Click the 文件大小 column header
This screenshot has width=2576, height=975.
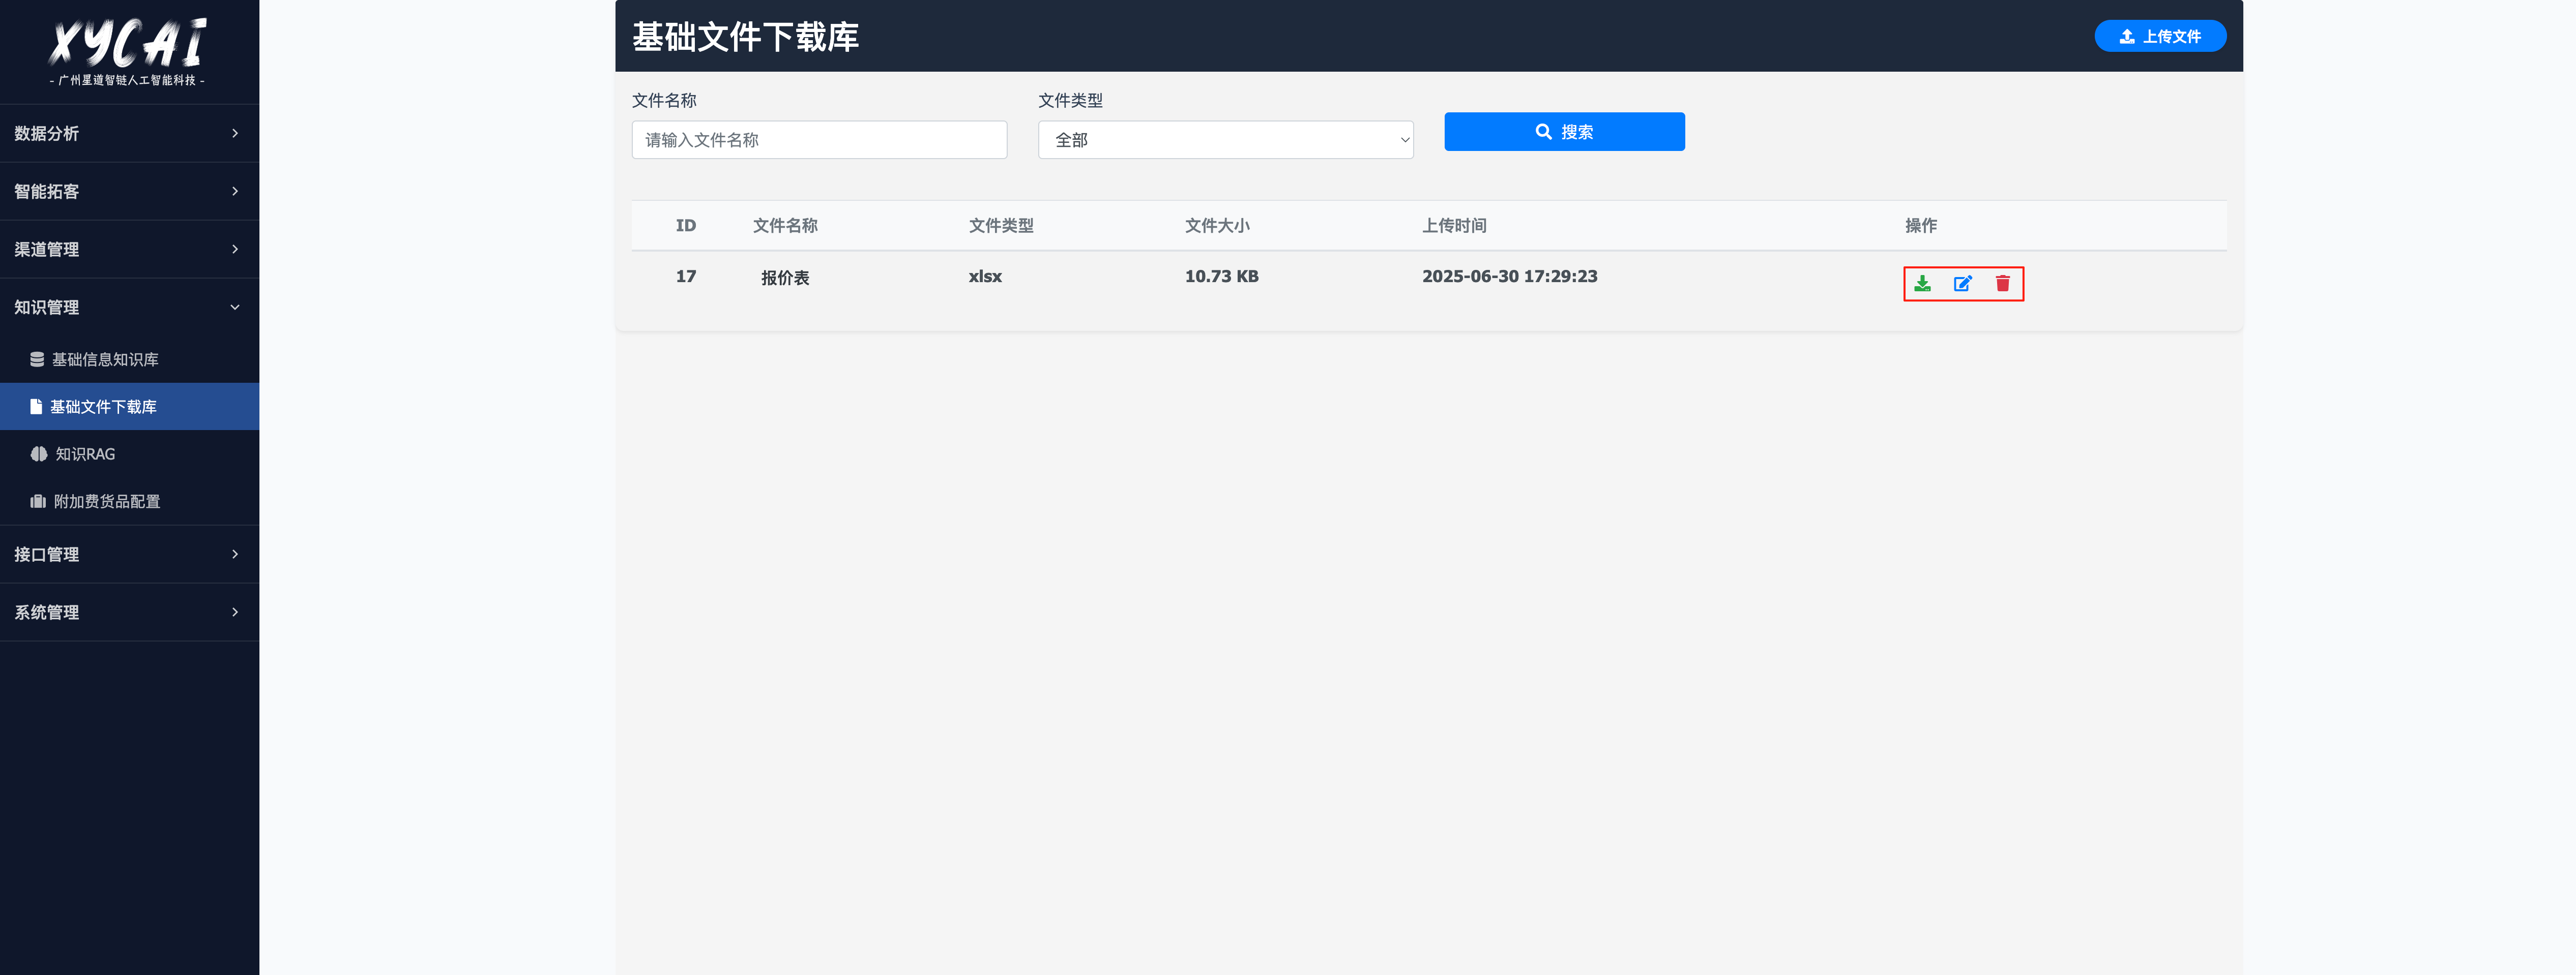point(1217,226)
